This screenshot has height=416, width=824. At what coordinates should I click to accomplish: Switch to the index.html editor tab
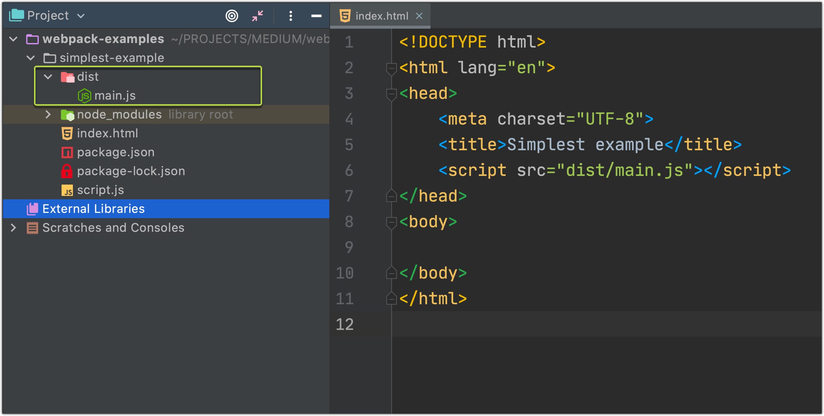click(381, 16)
